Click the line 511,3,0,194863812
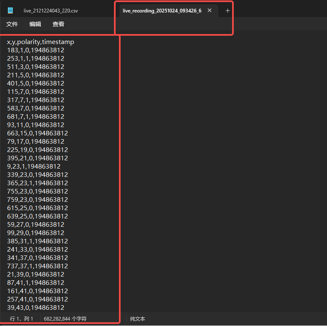 (x=36, y=67)
